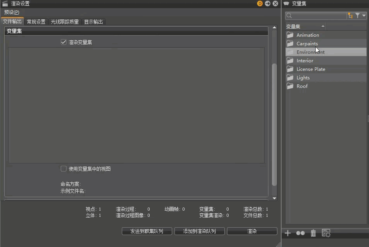The width and height of the screenshot is (369, 247).
Task: Click the 添加到渲染队列 button
Action: pyautogui.click(x=199, y=231)
